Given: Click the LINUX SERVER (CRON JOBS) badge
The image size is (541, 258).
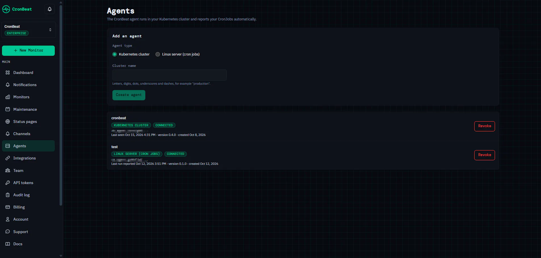Looking at the screenshot, I should point(137,154).
